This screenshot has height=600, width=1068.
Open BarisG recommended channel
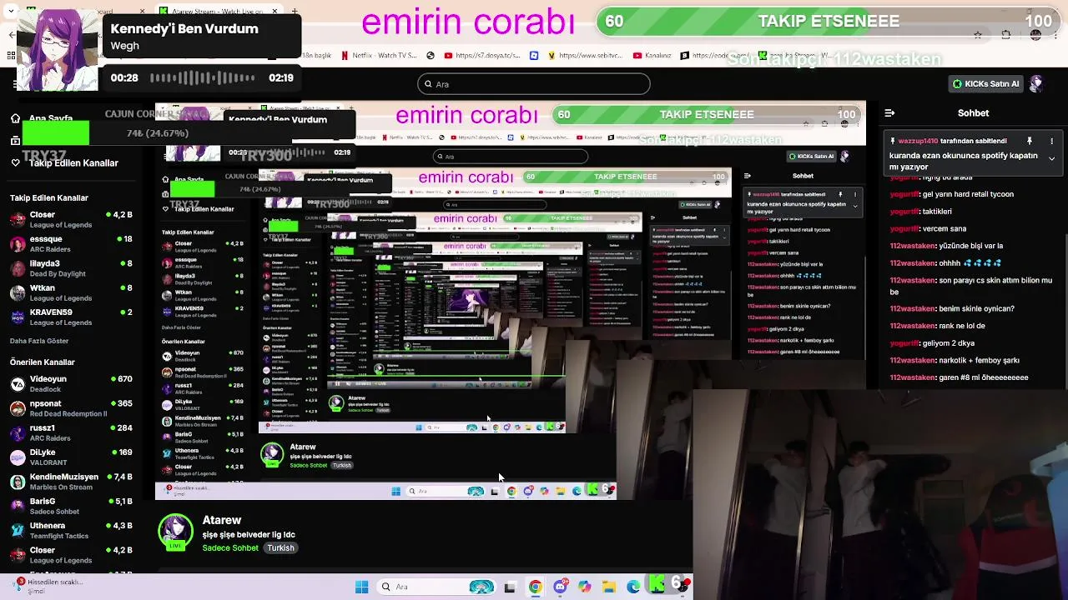[x=71, y=506]
